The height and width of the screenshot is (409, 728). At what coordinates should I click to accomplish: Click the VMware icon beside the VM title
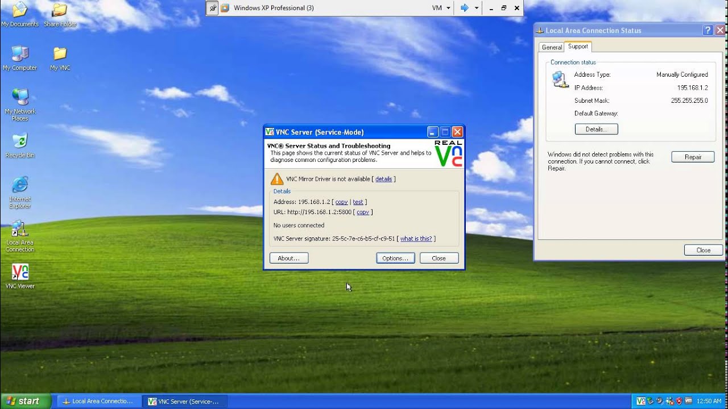pyautogui.click(x=225, y=8)
